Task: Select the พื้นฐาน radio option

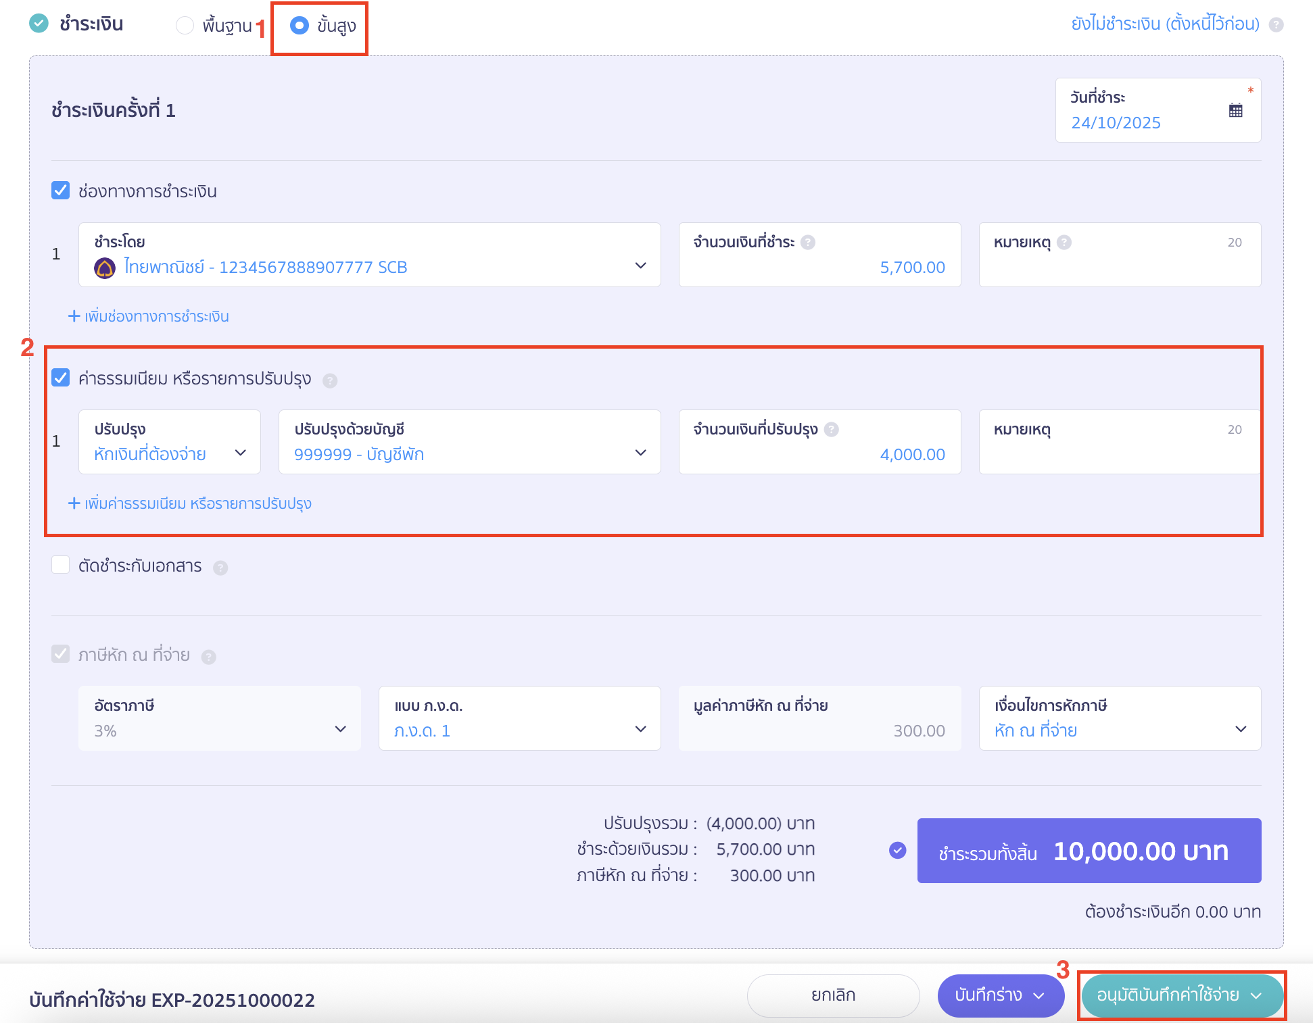Action: tap(185, 26)
